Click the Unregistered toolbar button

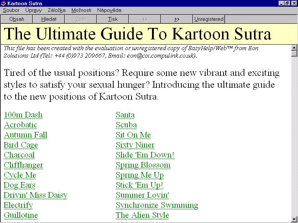[209, 19]
